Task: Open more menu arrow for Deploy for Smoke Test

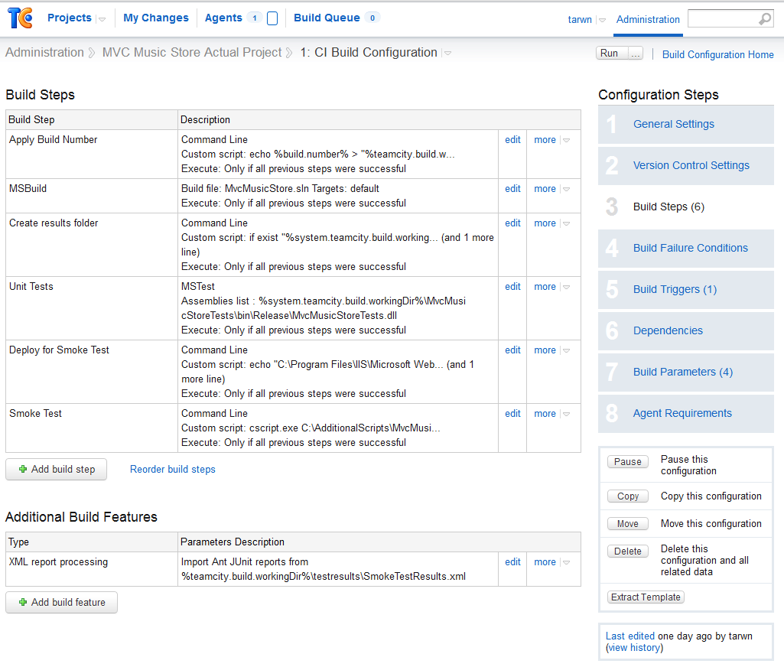Action: pos(567,350)
